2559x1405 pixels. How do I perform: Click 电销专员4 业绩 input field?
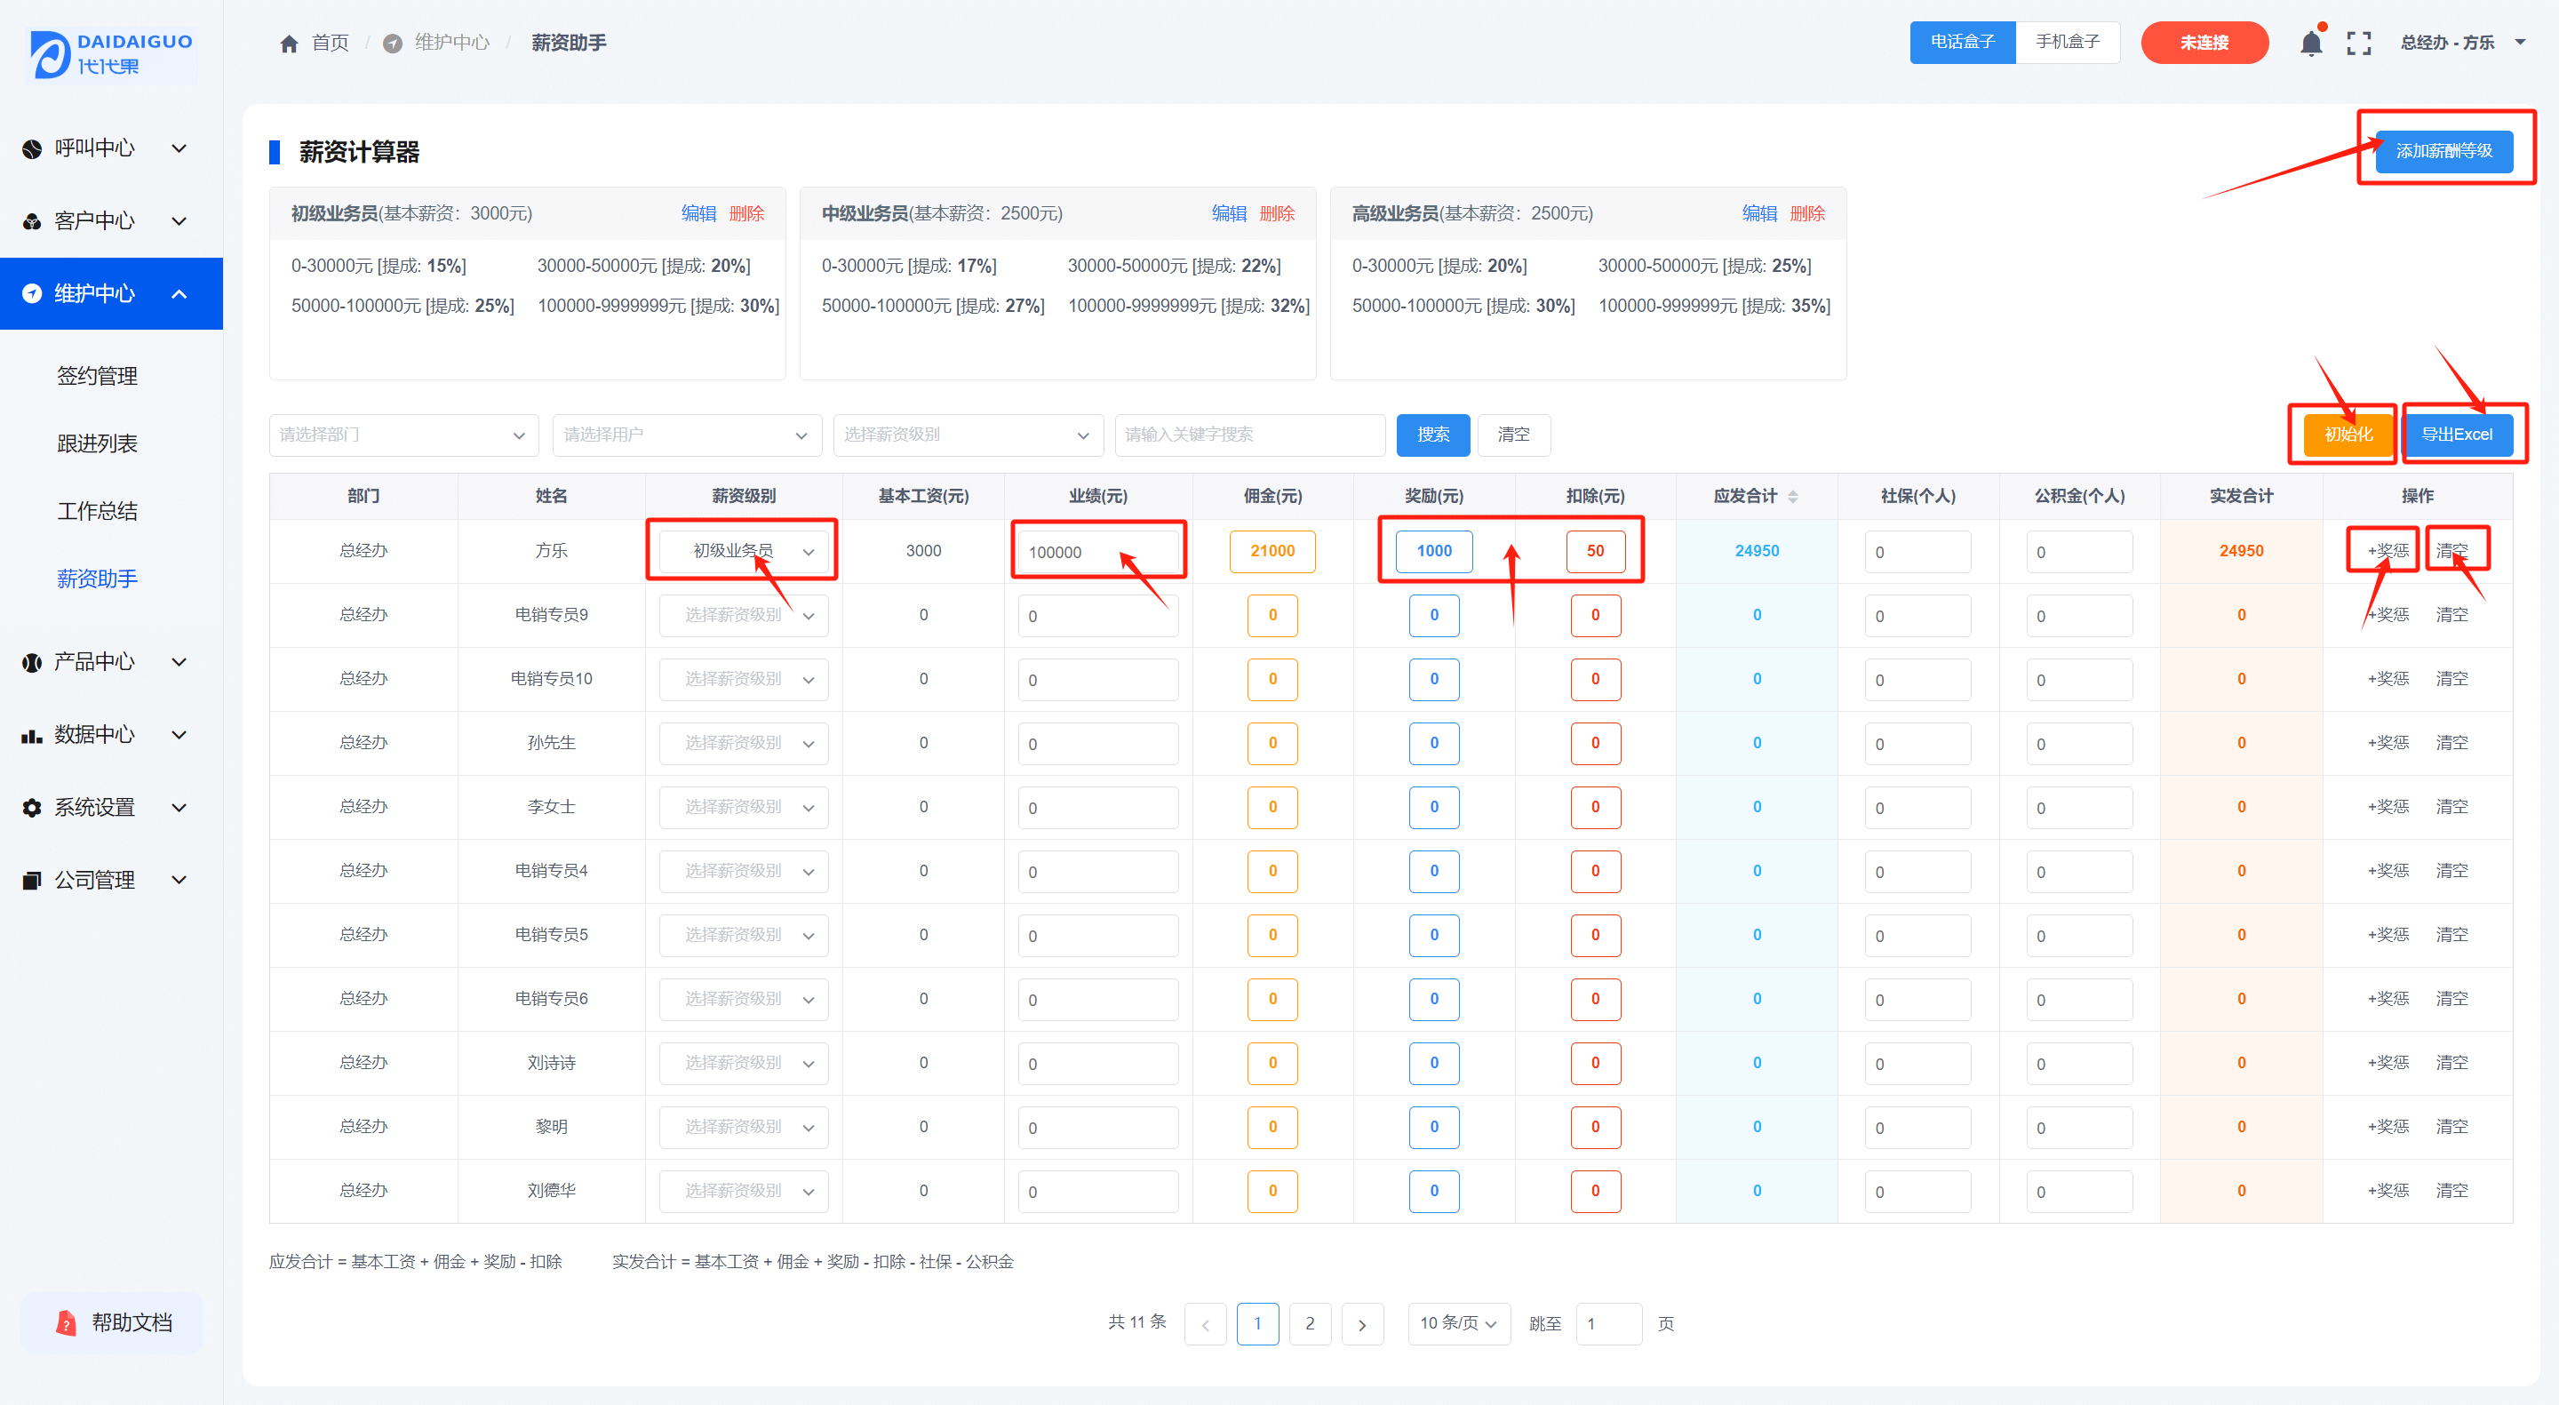pyautogui.click(x=1097, y=872)
